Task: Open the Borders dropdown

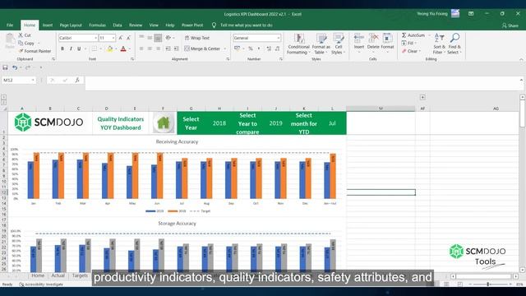Action: pyautogui.click(x=100, y=49)
